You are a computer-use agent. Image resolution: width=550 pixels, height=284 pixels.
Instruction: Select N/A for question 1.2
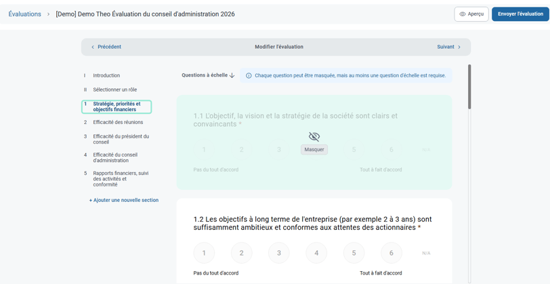[x=426, y=253]
